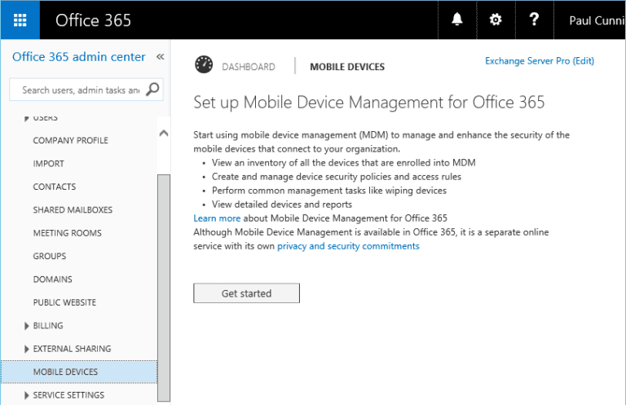Click the Office 365 admin center title
626x405 pixels.
[x=78, y=57]
